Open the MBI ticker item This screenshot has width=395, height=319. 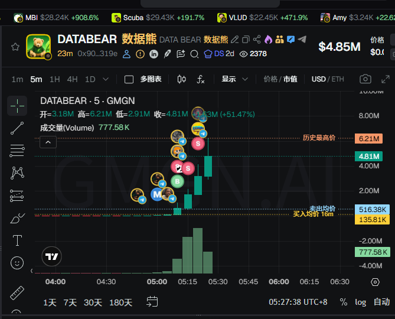(56, 18)
